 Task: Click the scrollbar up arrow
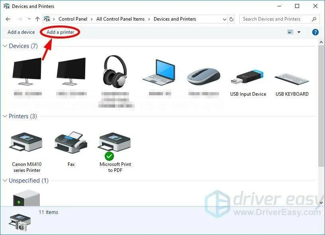click(321, 42)
